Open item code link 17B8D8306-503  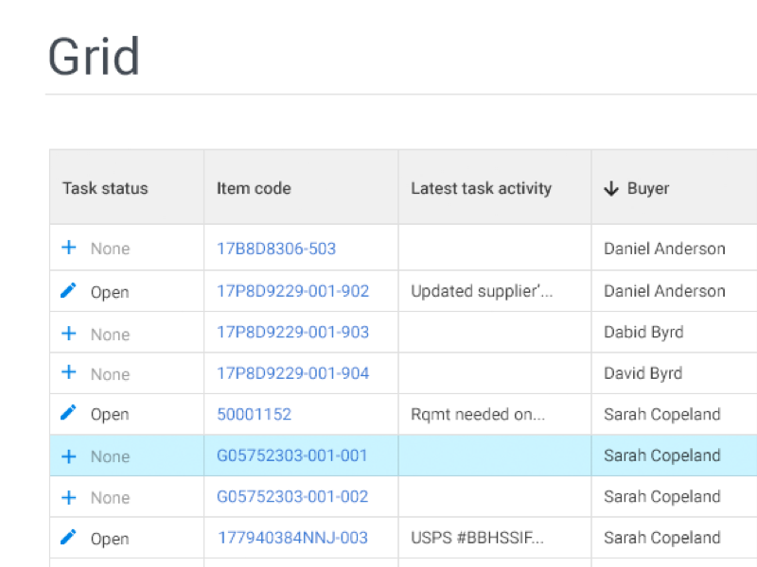click(276, 249)
